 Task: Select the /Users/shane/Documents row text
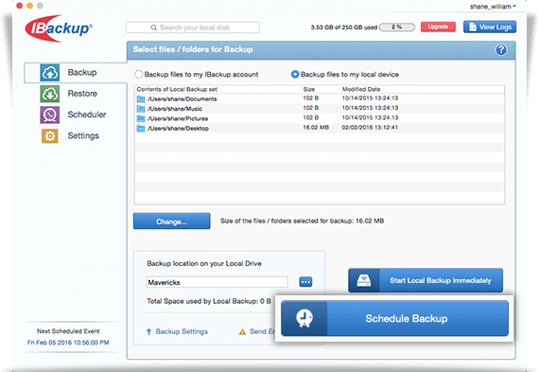tap(183, 99)
